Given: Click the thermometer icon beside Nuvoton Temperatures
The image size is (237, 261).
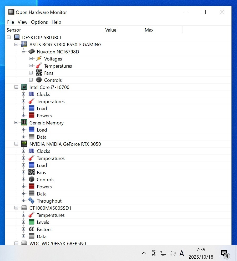Looking at the screenshot, I should pos(39,66).
